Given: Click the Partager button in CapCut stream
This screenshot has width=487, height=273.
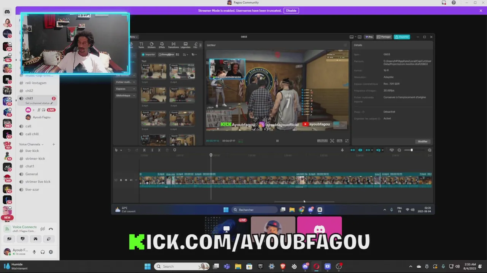Looking at the screenshot, I should [x=384, y=37].
